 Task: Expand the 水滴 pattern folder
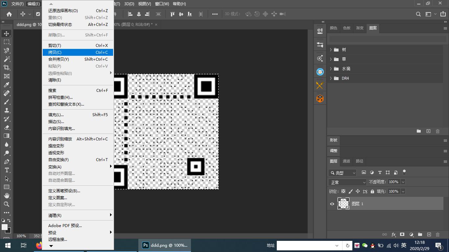(331, 69)
